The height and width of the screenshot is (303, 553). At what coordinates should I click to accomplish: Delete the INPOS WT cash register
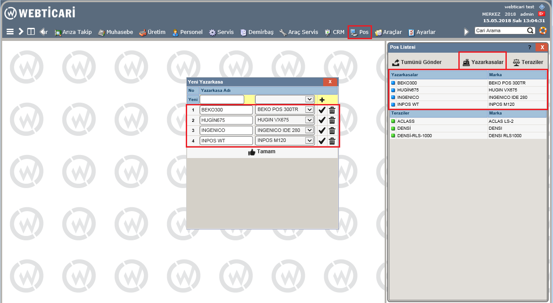332,141
